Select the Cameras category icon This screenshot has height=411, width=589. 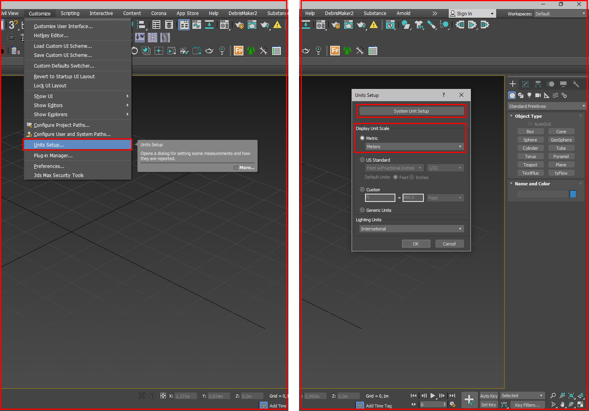(538, 95)
